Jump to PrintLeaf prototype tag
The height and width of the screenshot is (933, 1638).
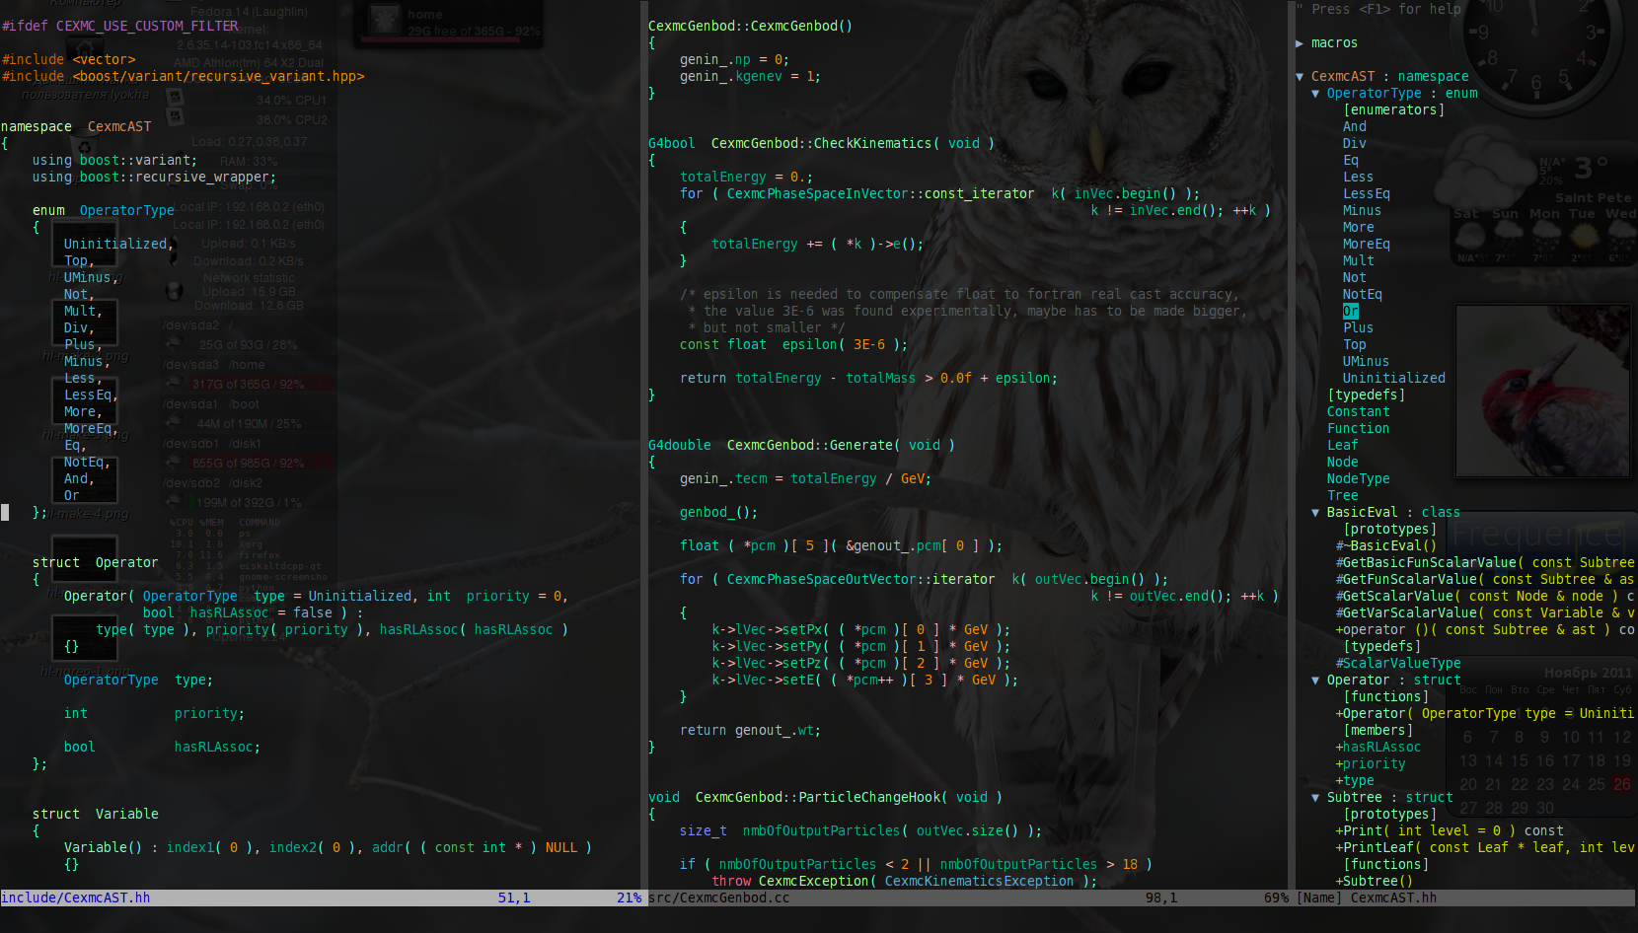point(1485,847)
